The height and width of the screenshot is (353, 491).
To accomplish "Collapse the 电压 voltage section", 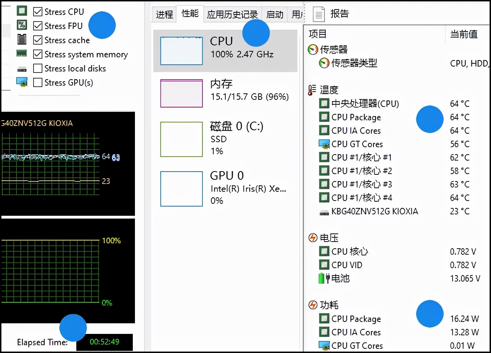I will (313, 237).
